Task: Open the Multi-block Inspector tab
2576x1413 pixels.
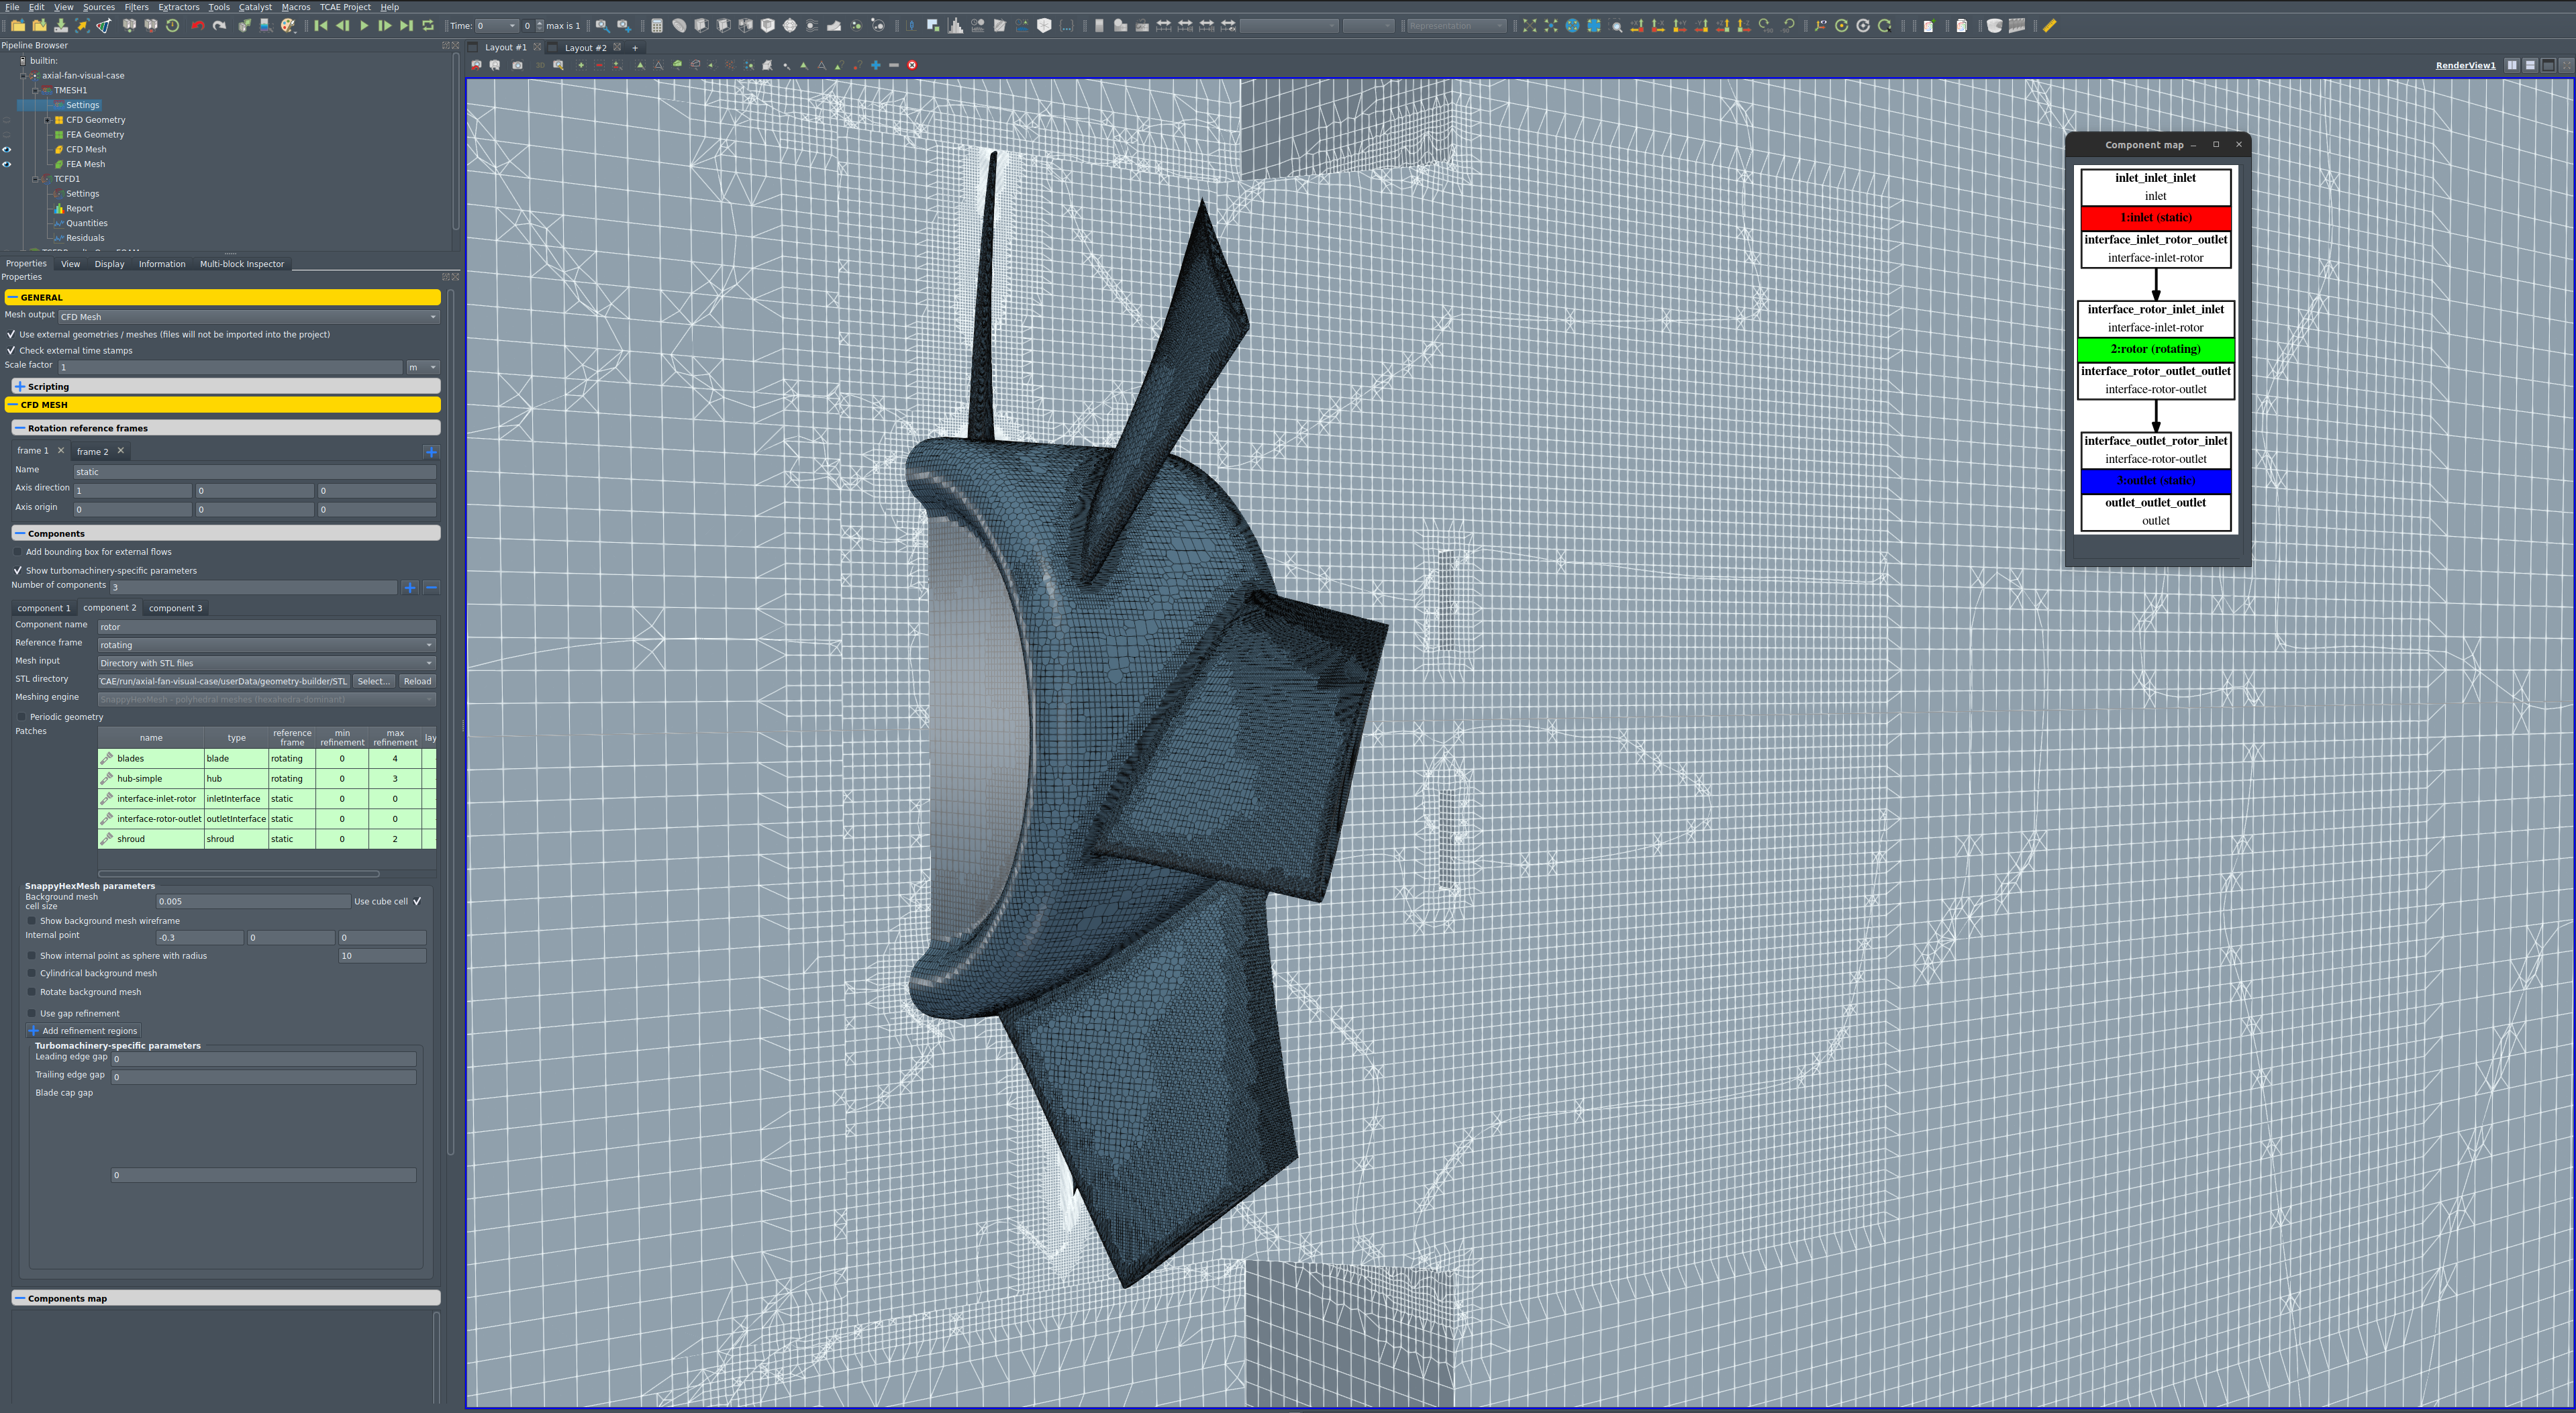Action: [x=242, y=265]
